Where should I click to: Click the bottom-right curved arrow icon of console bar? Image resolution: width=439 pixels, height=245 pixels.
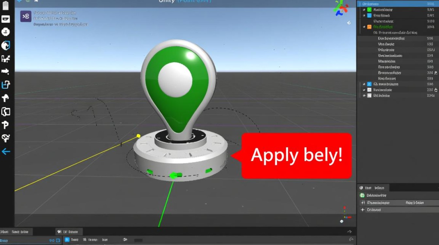(351, 239)
